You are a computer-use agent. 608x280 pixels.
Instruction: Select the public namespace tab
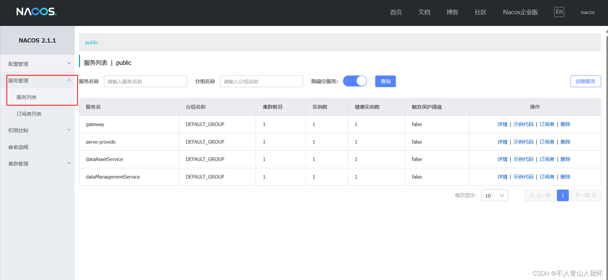(x=92, y=43)
